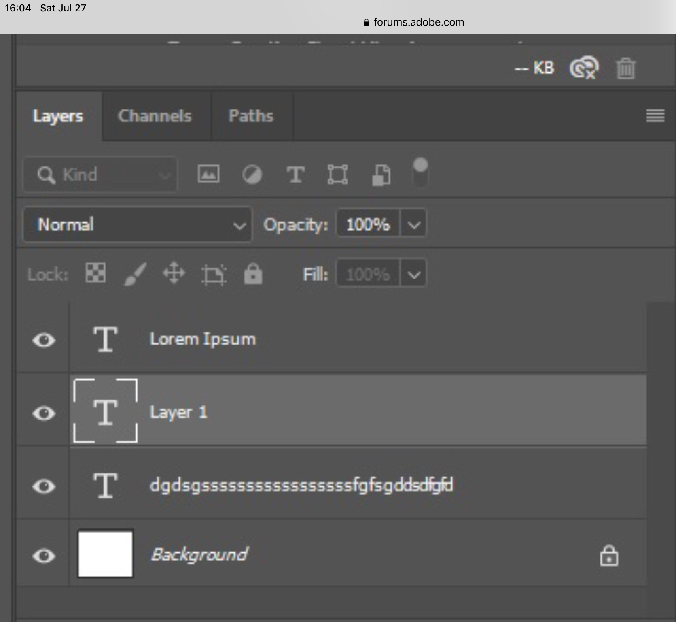Select the dgdsgsssssfgfsgddsdfgfd layer name
The width and height of the screenshot is (676, 622).
(x=301, y=485)
